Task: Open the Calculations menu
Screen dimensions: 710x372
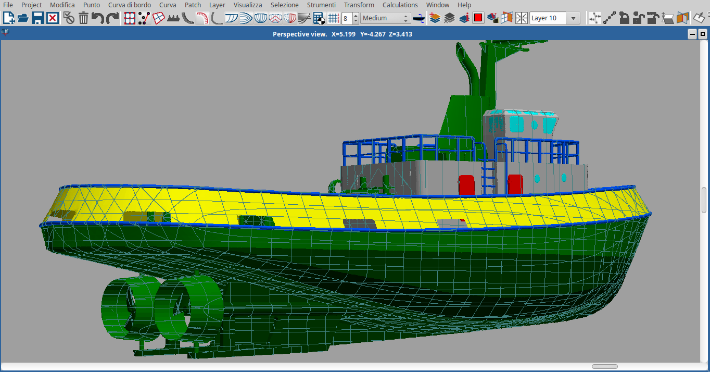Action: click(x=400, y=5)
